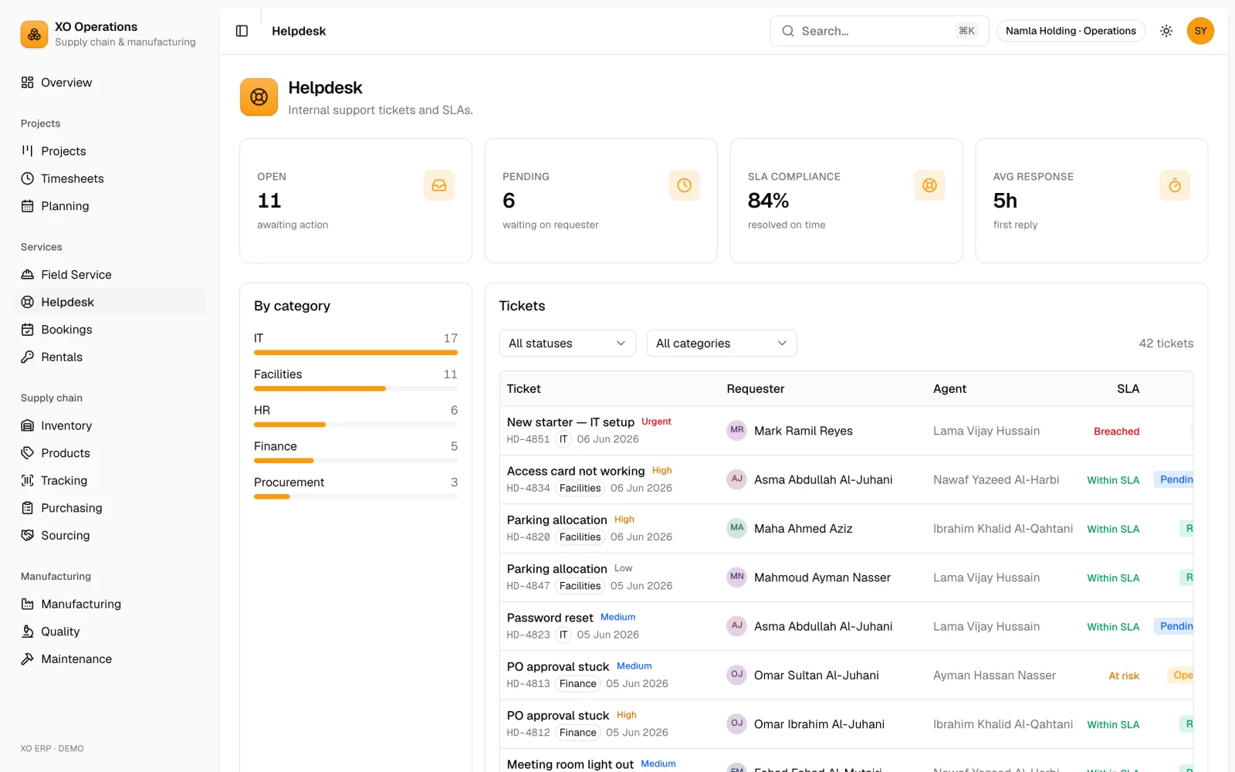Open ticket New starter — IT setup

(570, 422)
